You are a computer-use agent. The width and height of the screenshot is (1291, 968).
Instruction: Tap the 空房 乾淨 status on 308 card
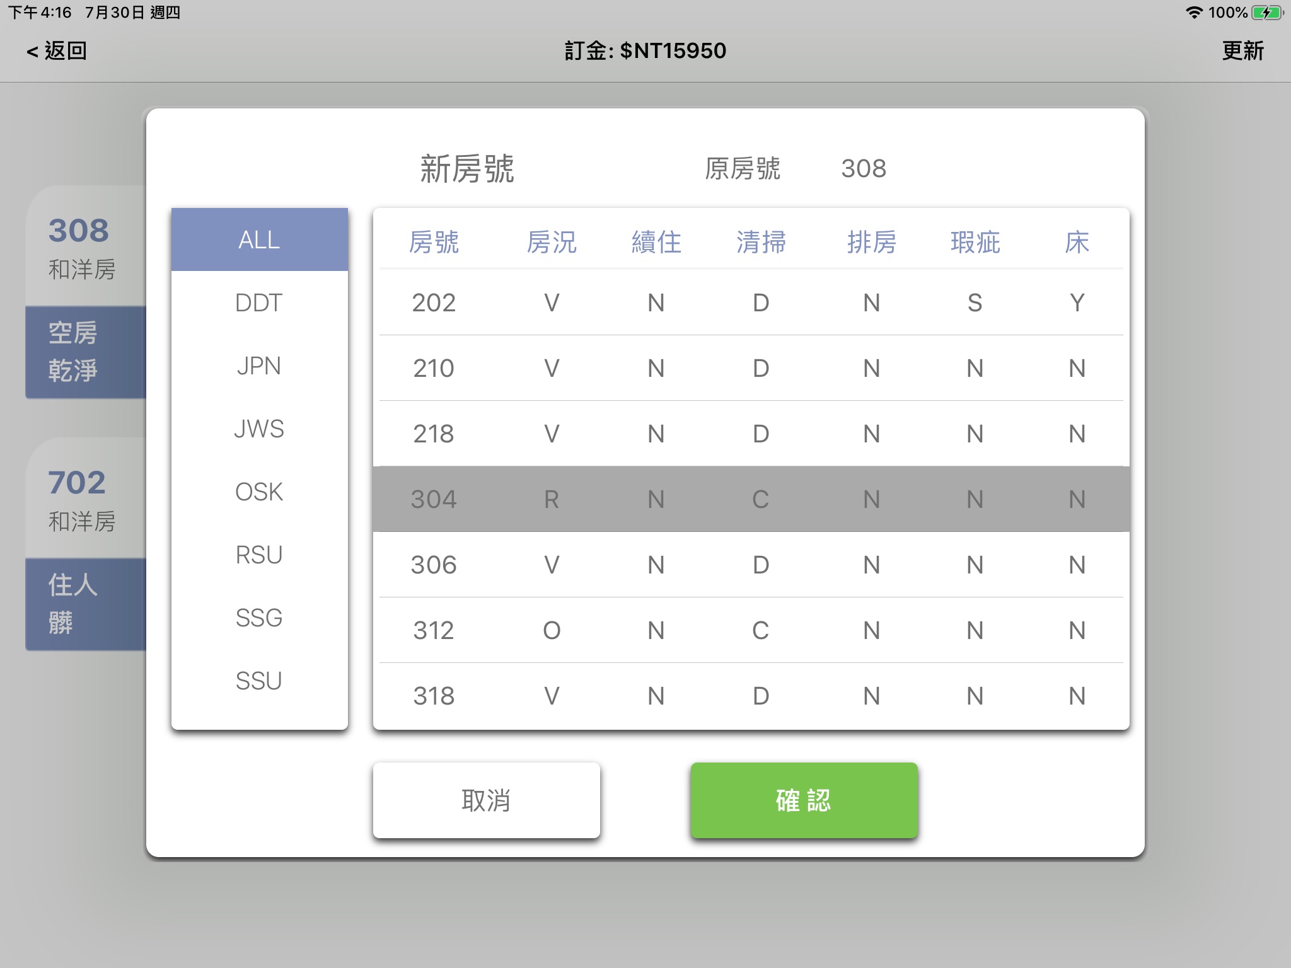pyautogui.click(x=86, y=352)
